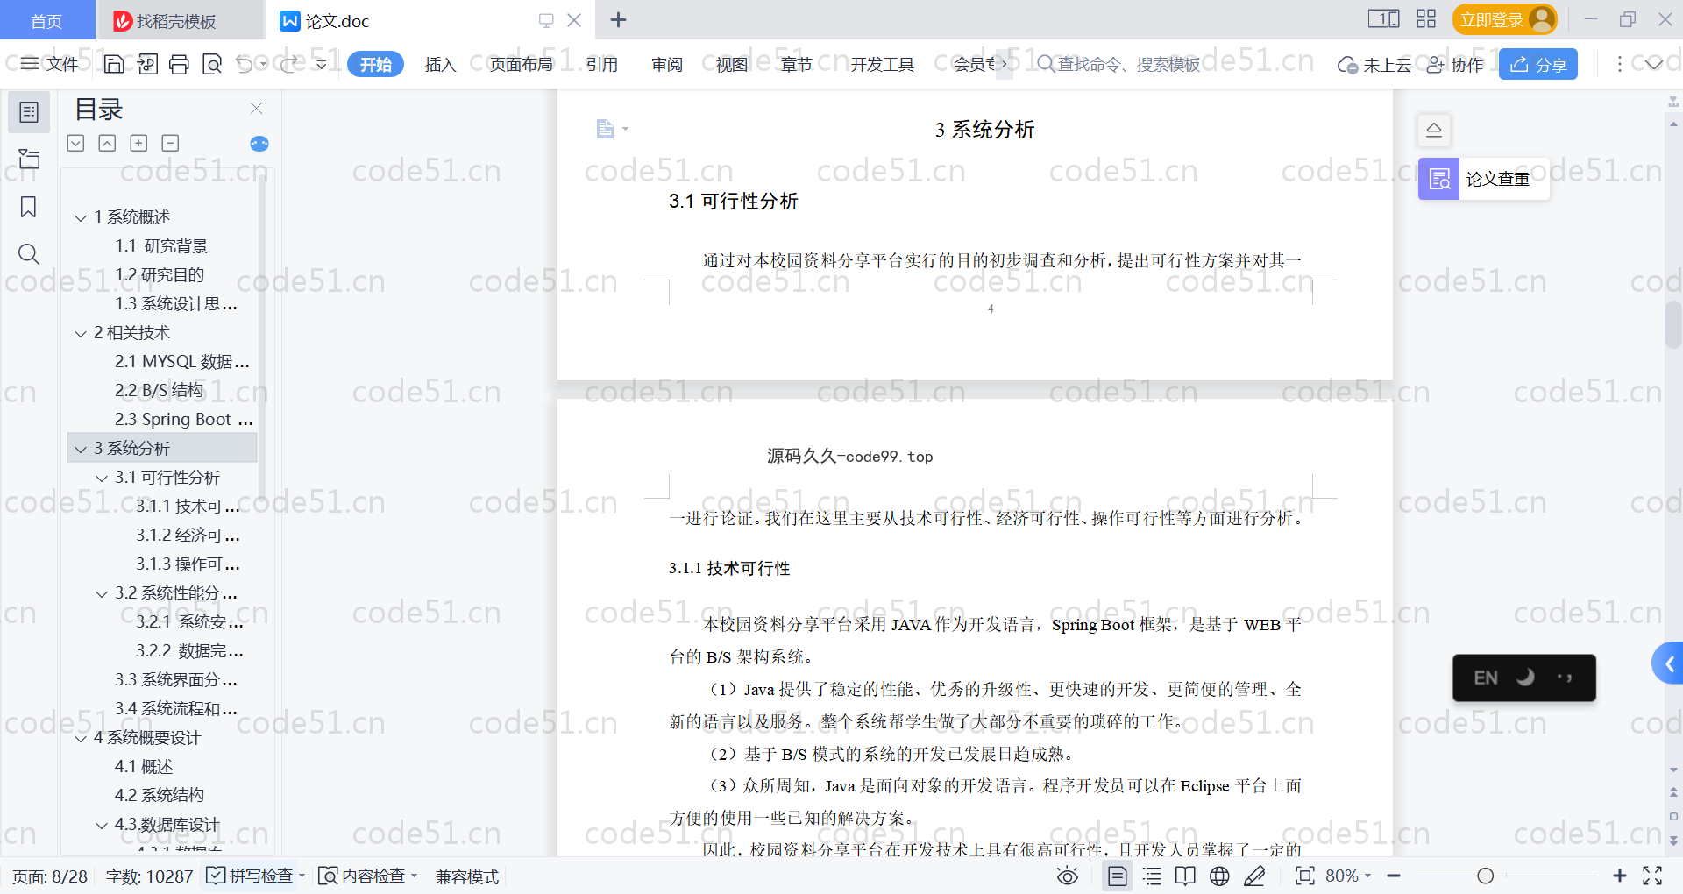Collapse the 1 系统概述 tree node
Screen dimensions: 1683x894
pos(81,217)
